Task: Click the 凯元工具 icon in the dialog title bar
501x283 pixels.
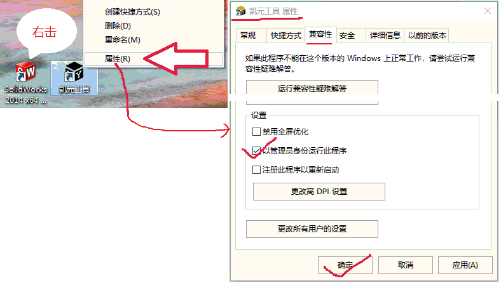Action: pyautogui.click(x=240, y=11)
